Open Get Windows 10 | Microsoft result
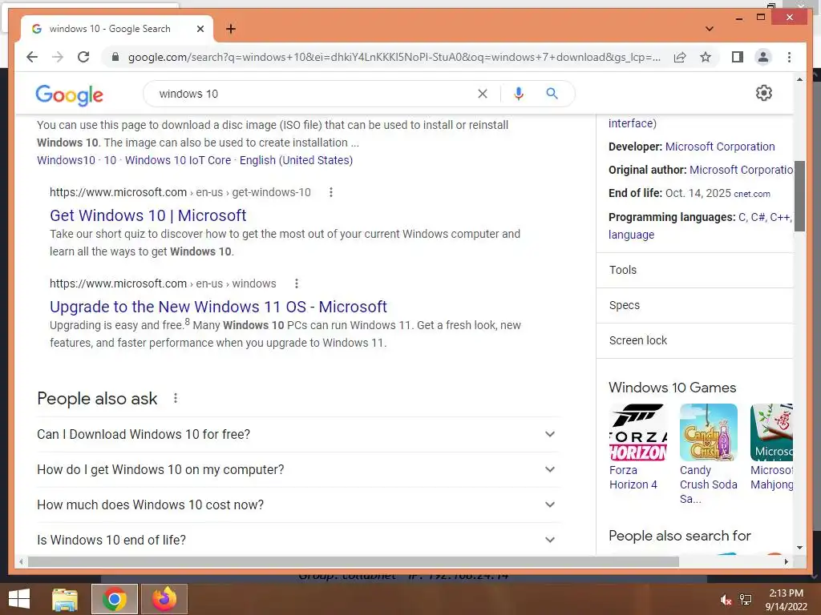 148,215
